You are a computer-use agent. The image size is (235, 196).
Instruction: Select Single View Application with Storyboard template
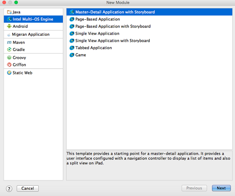point(149,41)
